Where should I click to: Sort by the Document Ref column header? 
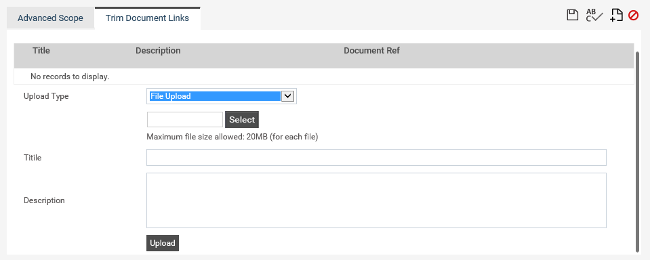point(372,51)
